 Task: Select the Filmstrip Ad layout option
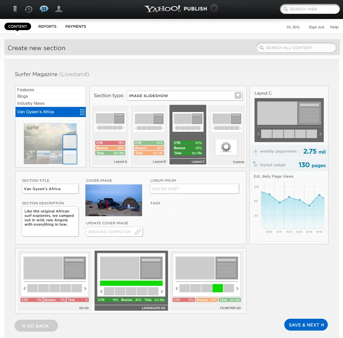(x=207, y=280)
